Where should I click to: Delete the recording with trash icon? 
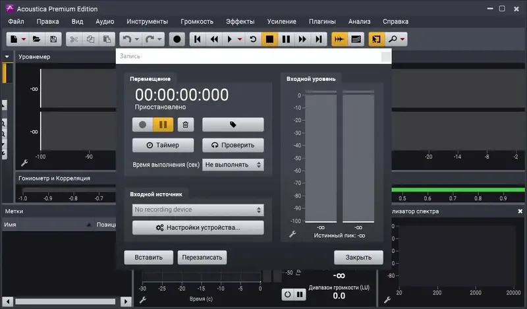186,125
